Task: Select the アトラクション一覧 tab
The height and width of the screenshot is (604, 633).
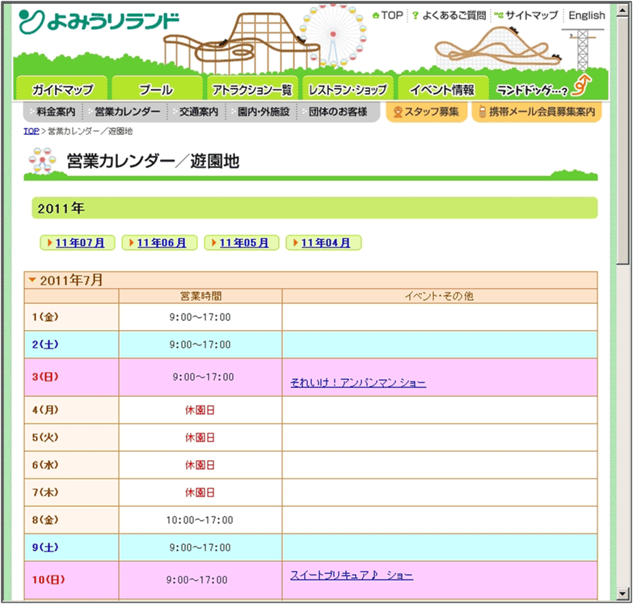Action: (251, 90)
